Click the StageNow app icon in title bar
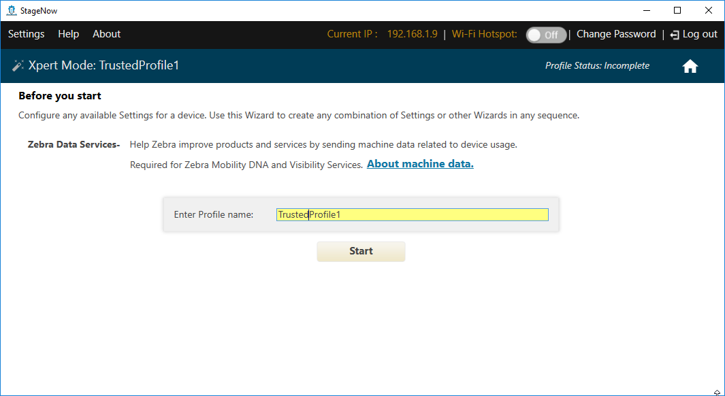The image size is (725, 396). [11, 10]
